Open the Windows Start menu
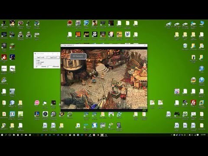The image size is (208, 156). (x=2, y=135)
